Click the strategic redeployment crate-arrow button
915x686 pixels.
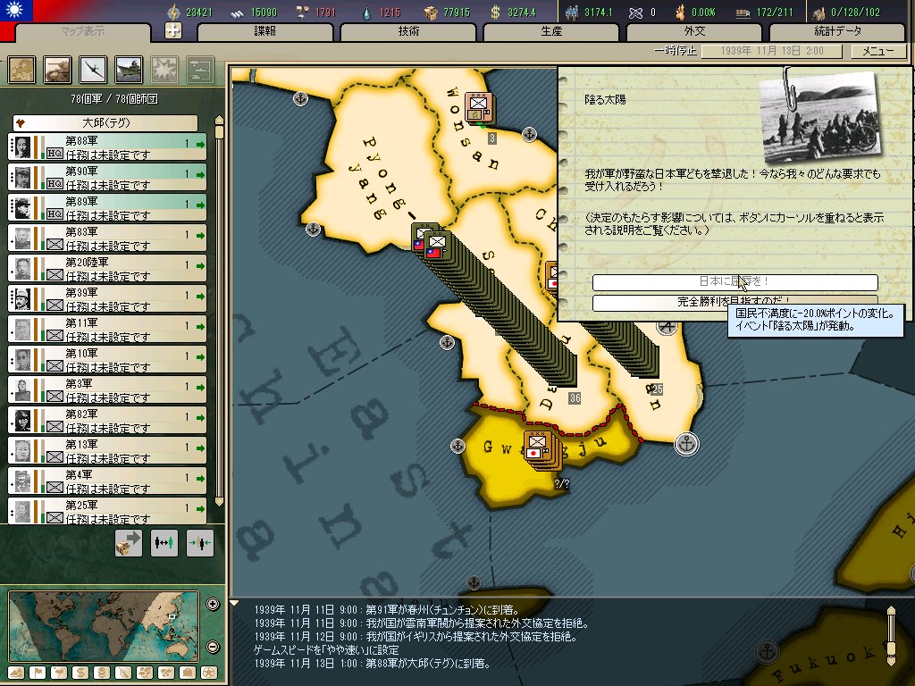click(129, 542)
